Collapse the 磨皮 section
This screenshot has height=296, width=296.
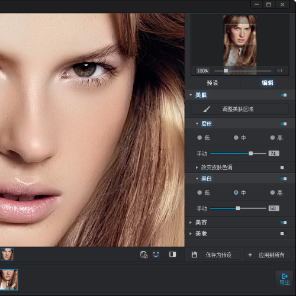197,124
